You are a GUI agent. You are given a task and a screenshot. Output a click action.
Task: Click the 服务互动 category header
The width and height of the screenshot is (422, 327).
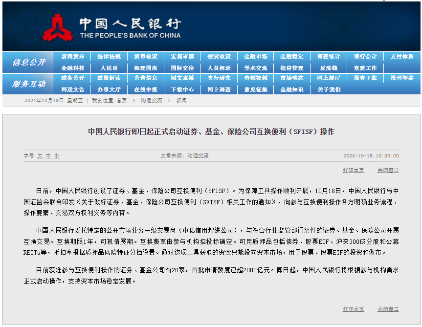tap(29, 84)
